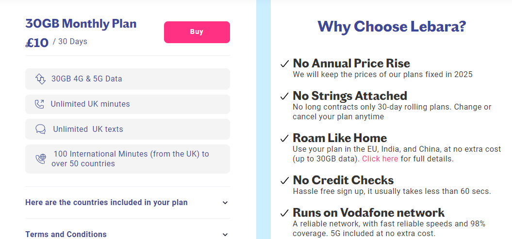Image resolution: width=512 pixels, height=239 pixels.
Task: Click checkmark beside No Strings Attached
Action: [285, 96]
